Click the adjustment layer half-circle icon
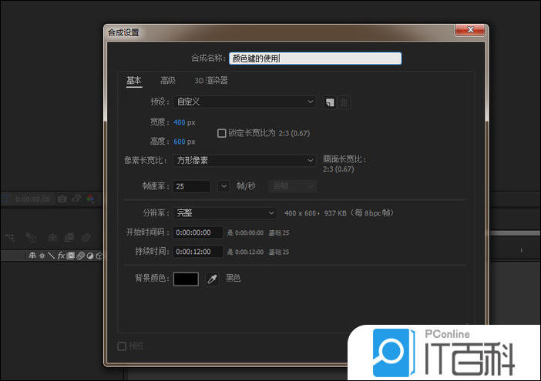The height and width of the screenshot is (381, 541). coord(90,256)
